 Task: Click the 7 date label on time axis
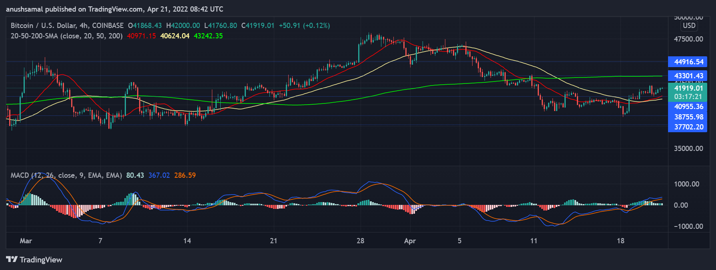(x=100, y=241)
